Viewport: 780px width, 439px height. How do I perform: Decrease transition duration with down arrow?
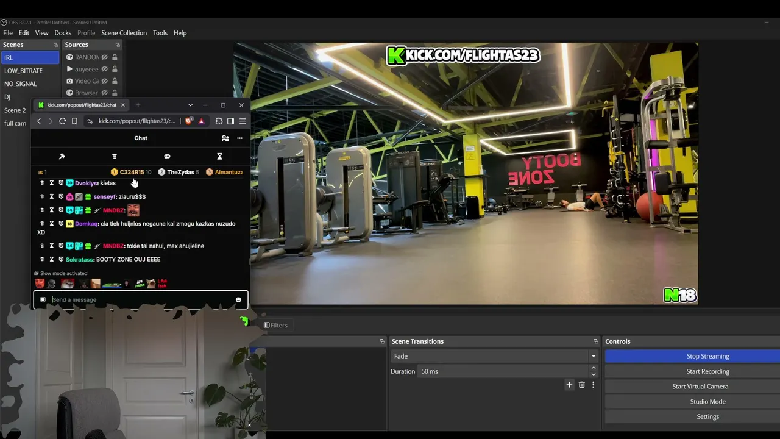tap(594, 374)
